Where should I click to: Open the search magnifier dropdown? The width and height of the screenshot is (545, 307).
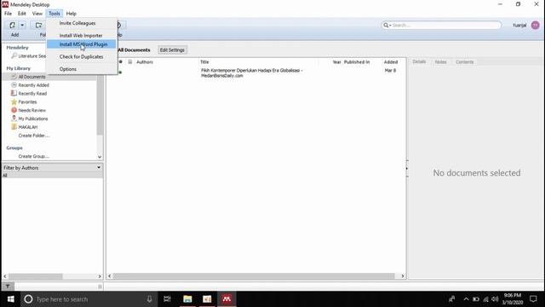coord(387,25)
